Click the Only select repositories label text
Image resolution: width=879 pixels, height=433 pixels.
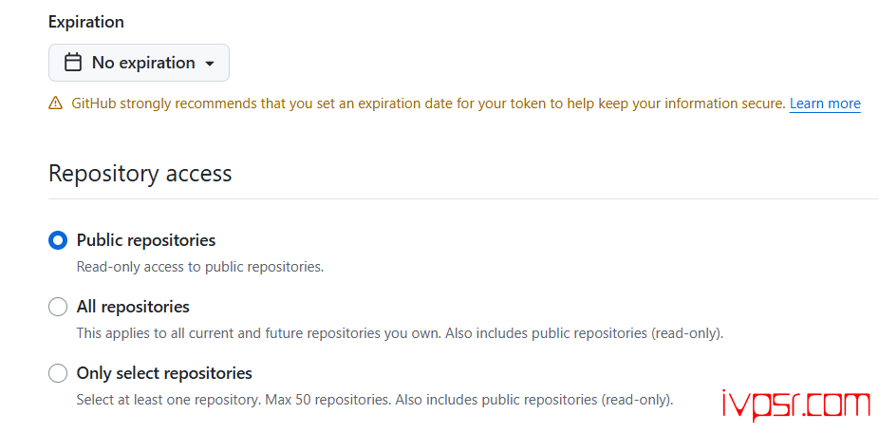(x=164, y=373)
